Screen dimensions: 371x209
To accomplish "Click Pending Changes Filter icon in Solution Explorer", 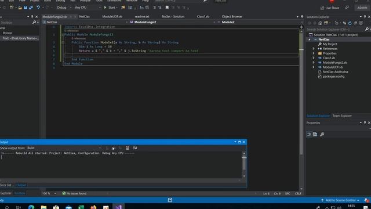I will click(336, 23).
